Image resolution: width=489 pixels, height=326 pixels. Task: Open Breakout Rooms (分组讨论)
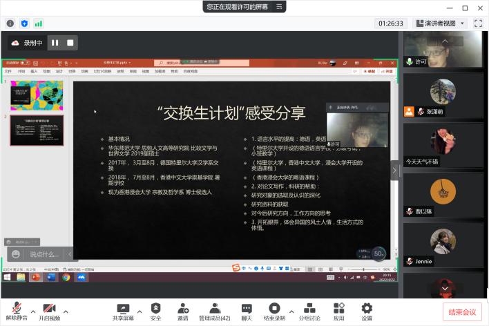pyautogui.click(x=310, y=309)
